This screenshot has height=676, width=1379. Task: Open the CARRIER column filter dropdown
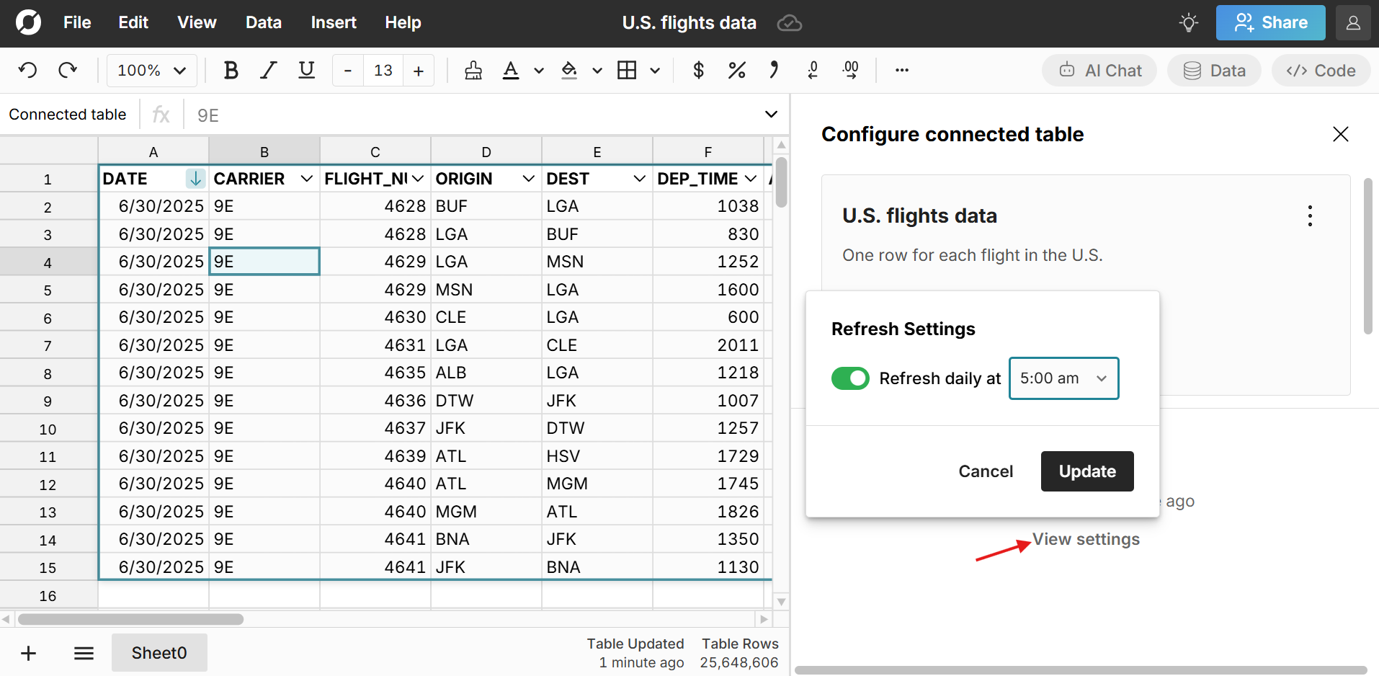307,178
